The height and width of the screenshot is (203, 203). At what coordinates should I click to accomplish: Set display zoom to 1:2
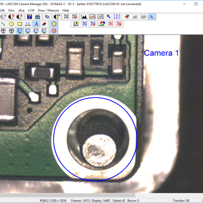28,31
